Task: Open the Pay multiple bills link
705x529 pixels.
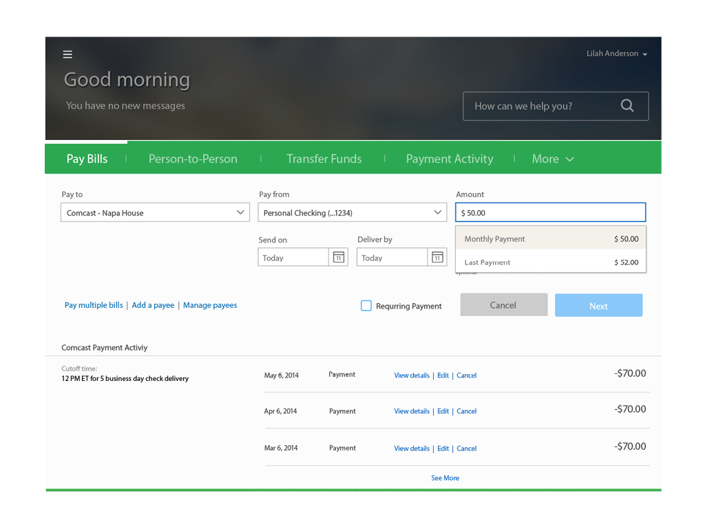Action: coord(94,305)
